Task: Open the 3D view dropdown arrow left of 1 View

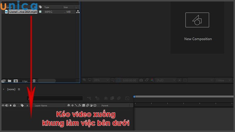Action: click(x=211, y=80)
